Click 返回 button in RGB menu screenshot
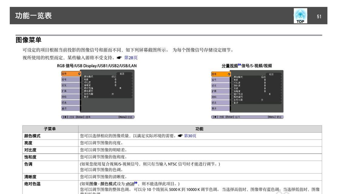This screenshot has width=343, height=194. coord(124,74)
